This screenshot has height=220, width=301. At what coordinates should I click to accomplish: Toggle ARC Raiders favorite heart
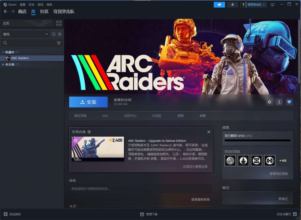pos(289,102)
